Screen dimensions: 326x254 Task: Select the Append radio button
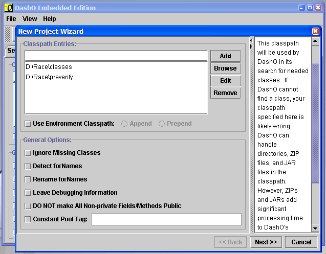click(x=124, y=124)
